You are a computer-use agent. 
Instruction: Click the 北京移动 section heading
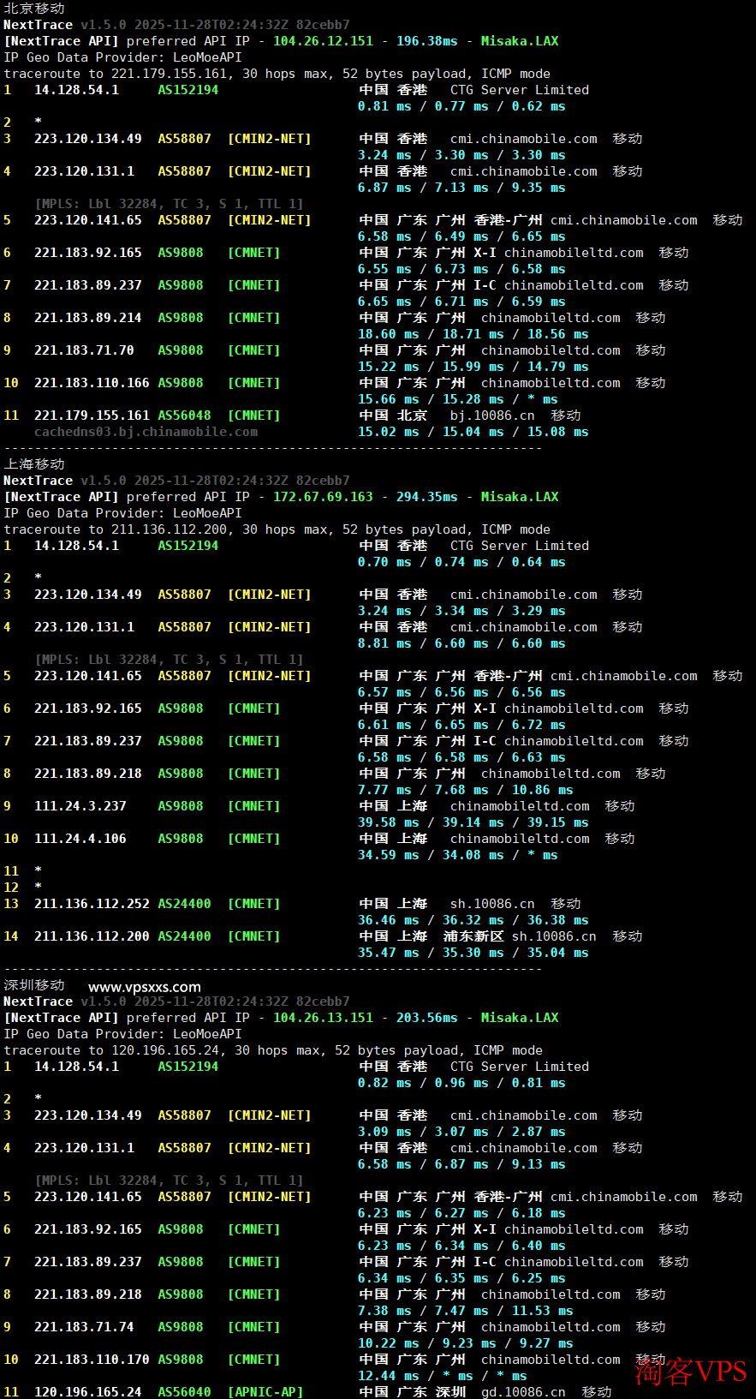click(x=34, y=9)
